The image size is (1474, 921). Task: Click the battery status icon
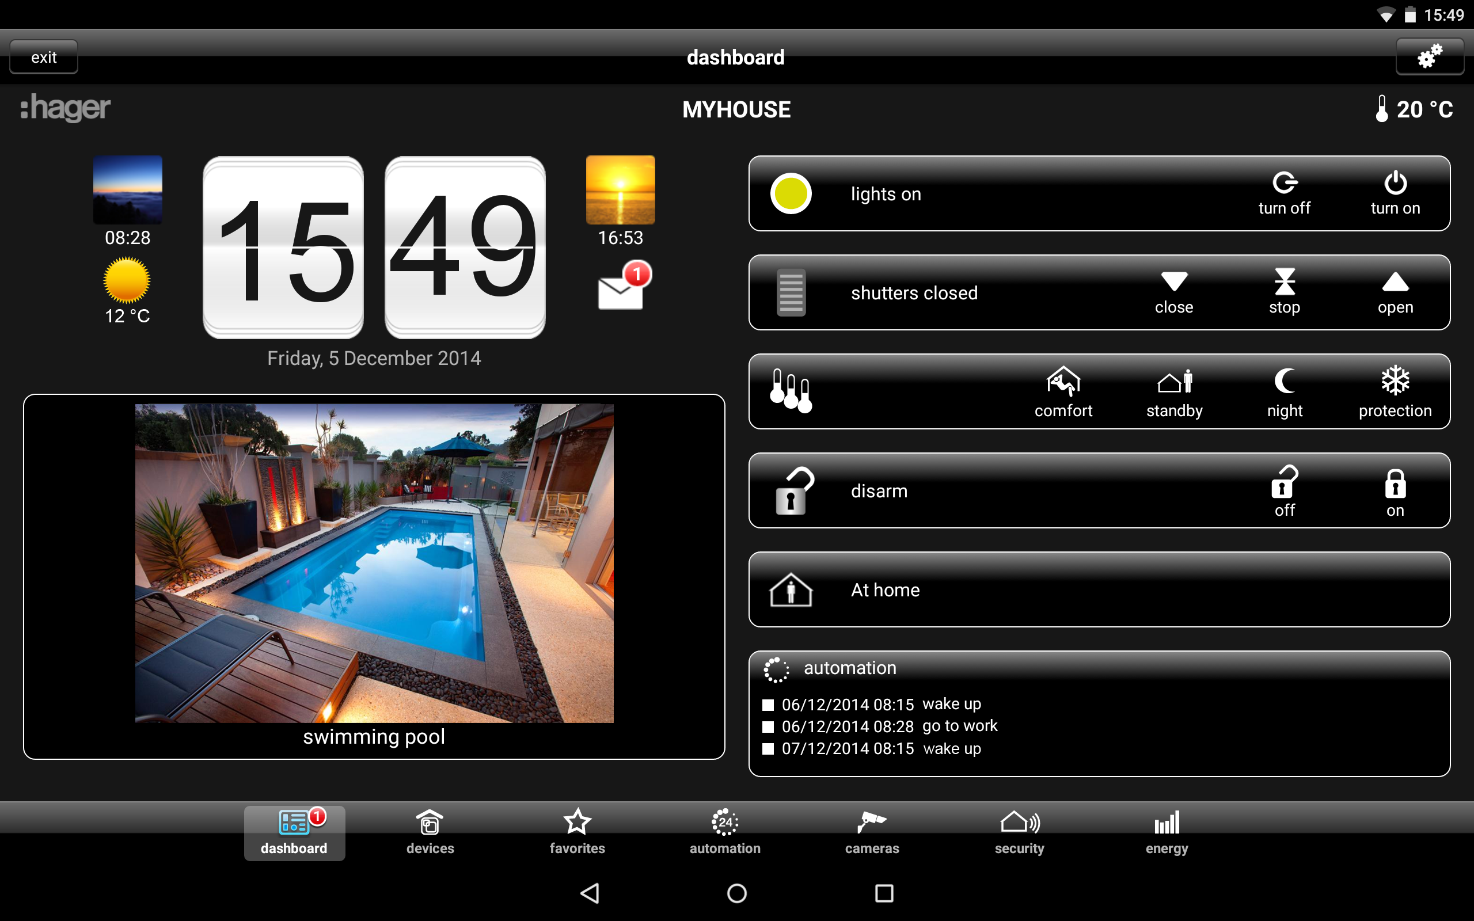click(x=1410, y=14)
